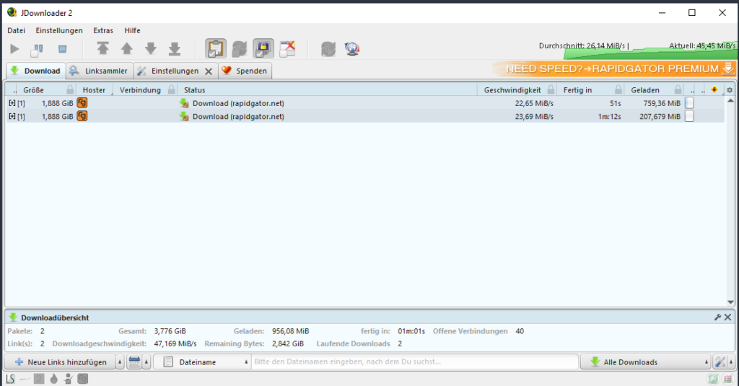This screenshot has height=386, width=739.
Task: Click progress bar of 207,679 MiB download
Action: coord(689,116)
